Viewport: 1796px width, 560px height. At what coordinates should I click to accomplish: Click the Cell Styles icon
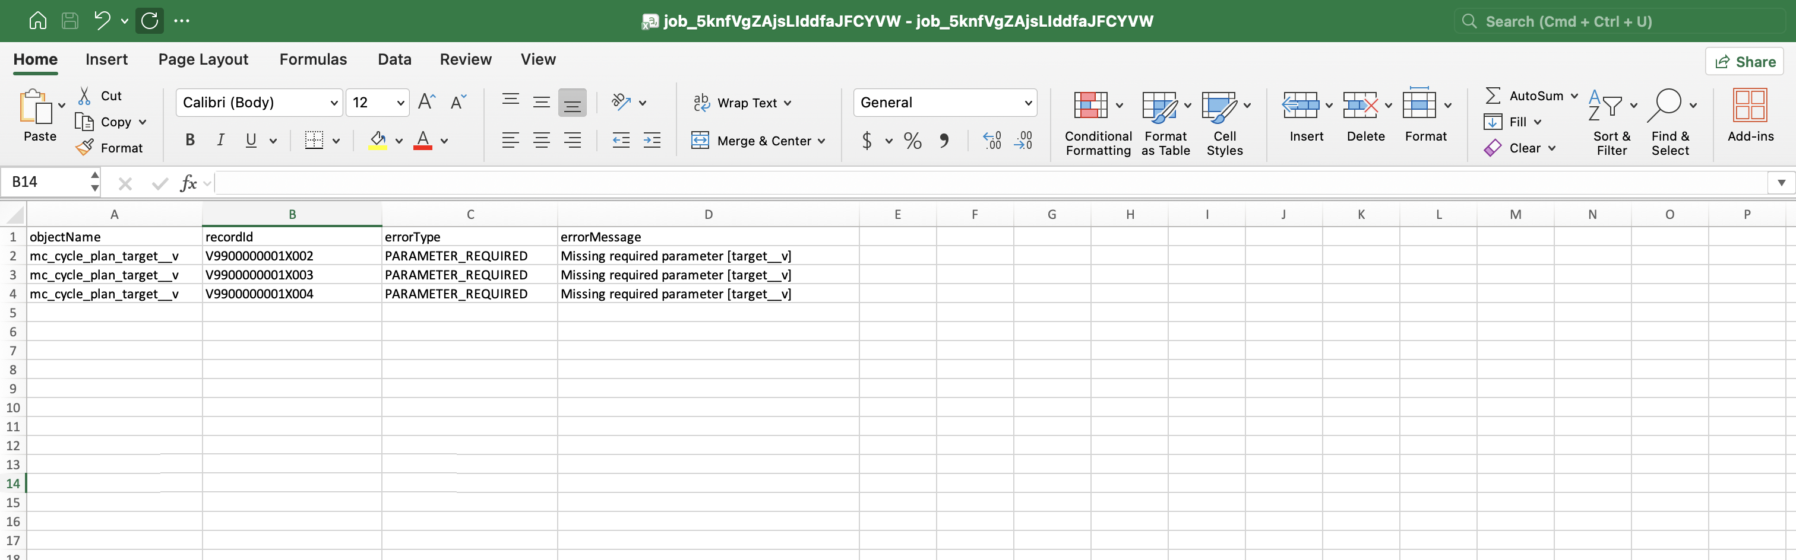pos(1219,106)
